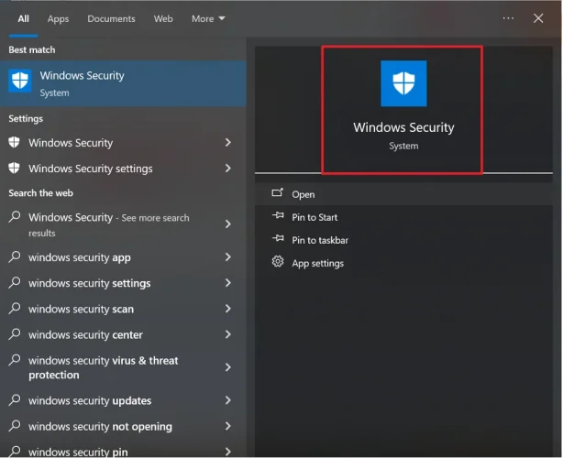Select the Web filter tab
The image size is (563, 458).
(x=163, y=18)
